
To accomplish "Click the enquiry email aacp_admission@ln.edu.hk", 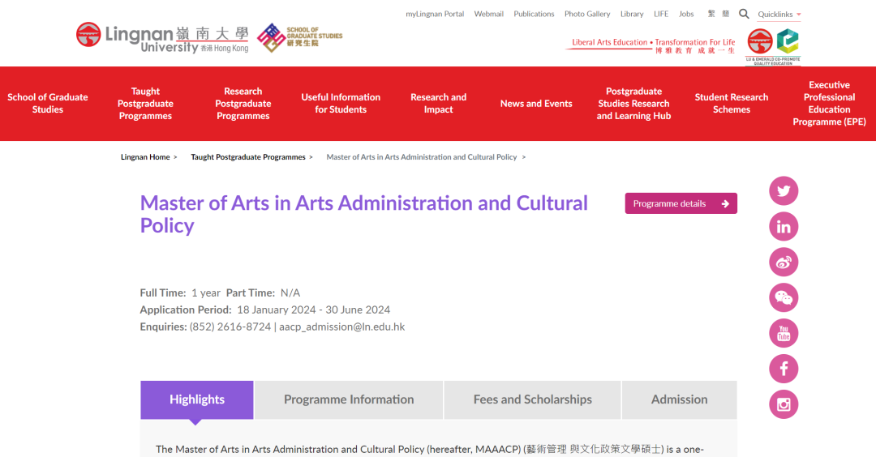I will pos(342,327).
